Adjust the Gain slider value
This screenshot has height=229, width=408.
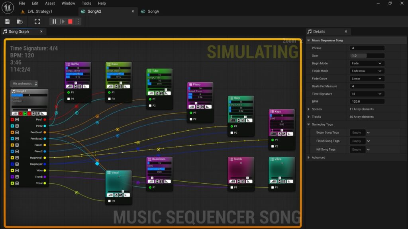367,56
